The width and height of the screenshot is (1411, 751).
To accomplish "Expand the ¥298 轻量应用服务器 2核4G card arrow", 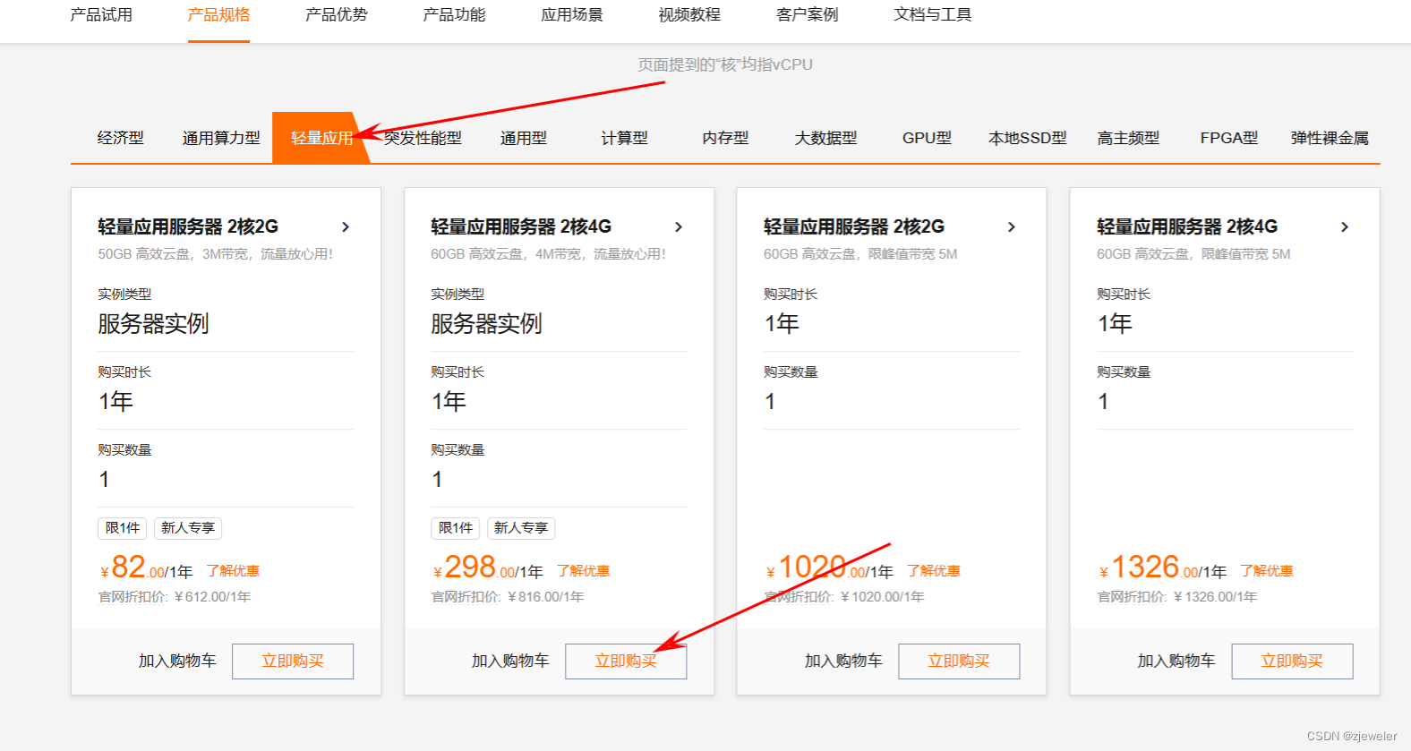I will pos(679,227).
